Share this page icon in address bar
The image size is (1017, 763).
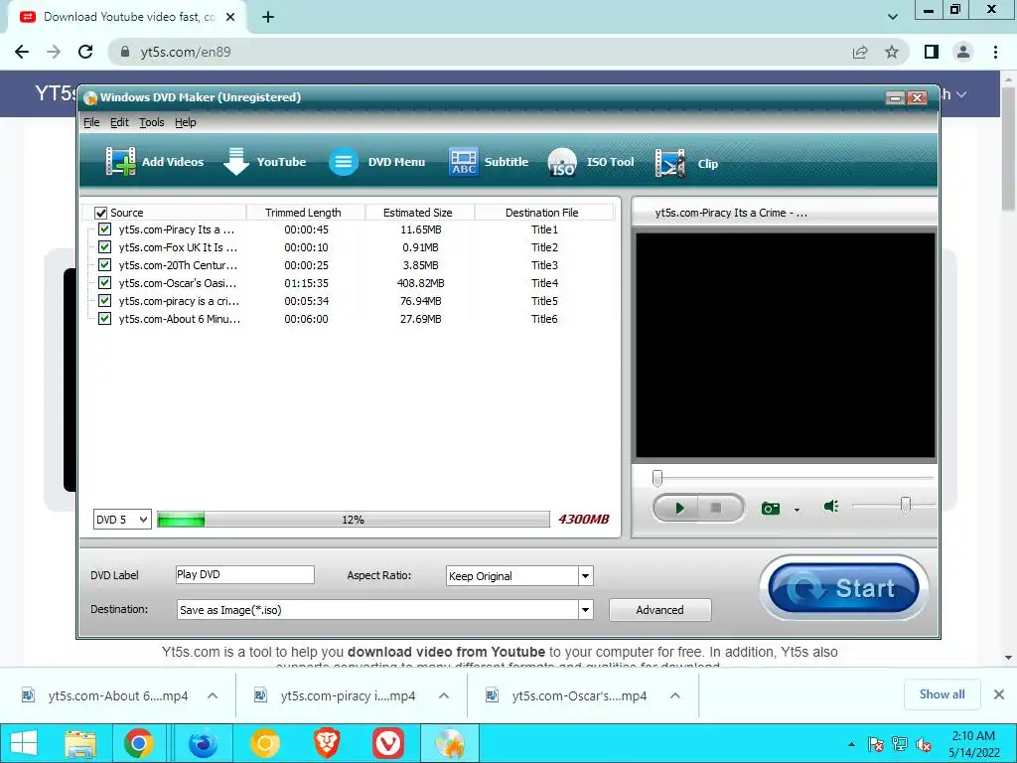(860, 52)
